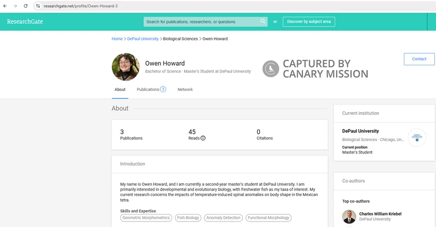Click the browser forward arrow
Image resolution: width=436 pixels, height=227 pixels.
tap(15, 5)
